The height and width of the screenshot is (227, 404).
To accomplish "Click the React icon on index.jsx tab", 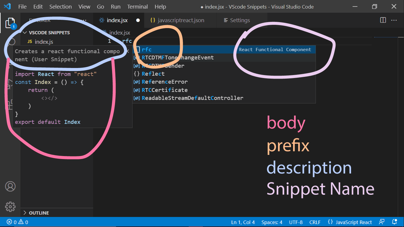I will click(x=102, y=20).
